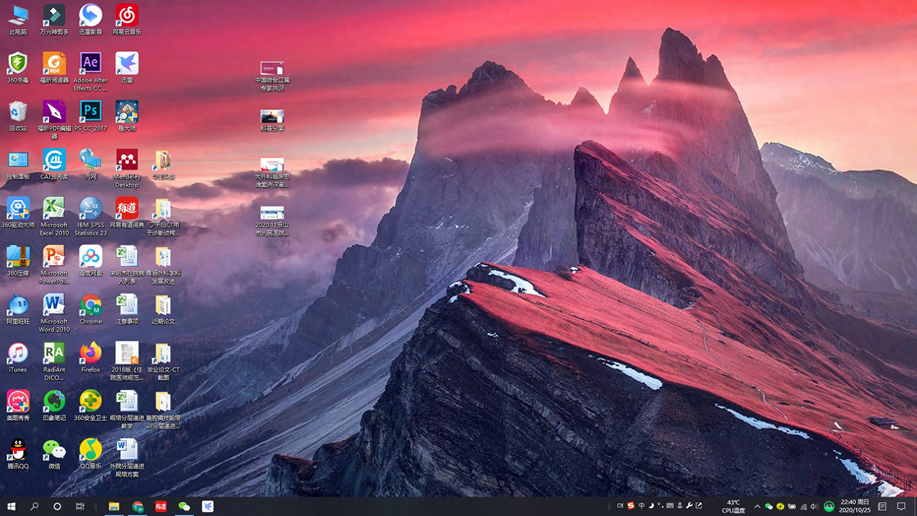Launch Firefox from the desktop
This screenshot has width=917, height=516.
(x=90, y=354)
